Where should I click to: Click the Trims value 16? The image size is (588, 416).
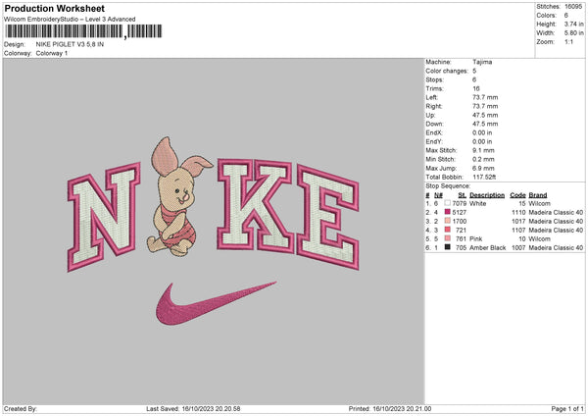coord(476,88)
